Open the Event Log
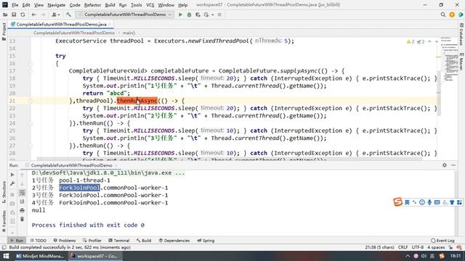 (442, 241)
